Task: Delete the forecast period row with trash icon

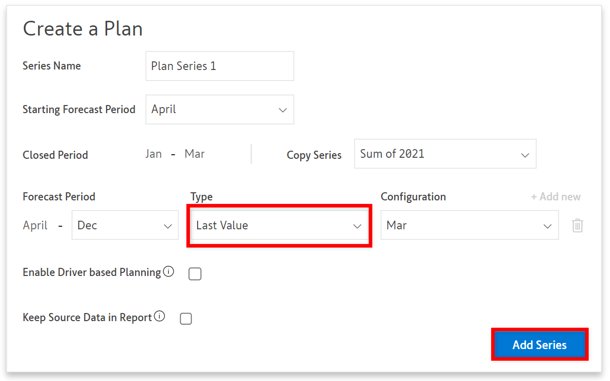Action: pos(577,225)
